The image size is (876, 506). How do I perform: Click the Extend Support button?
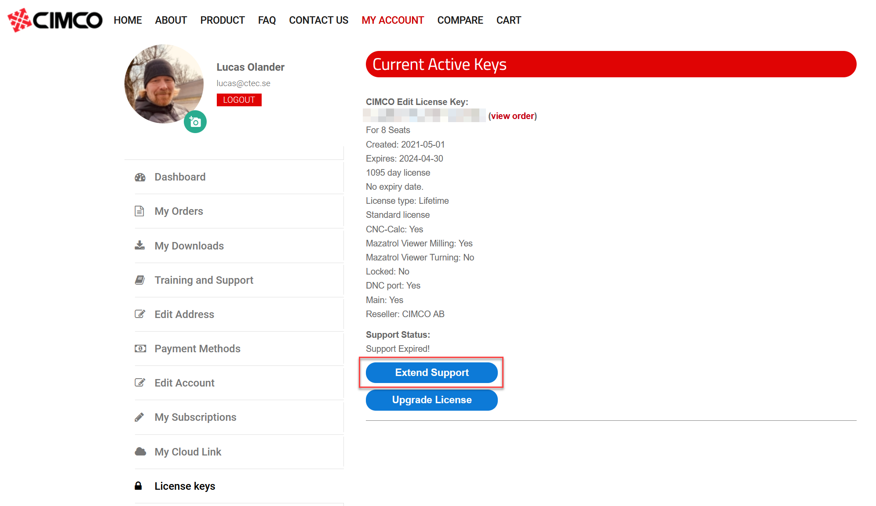point(432,372)
